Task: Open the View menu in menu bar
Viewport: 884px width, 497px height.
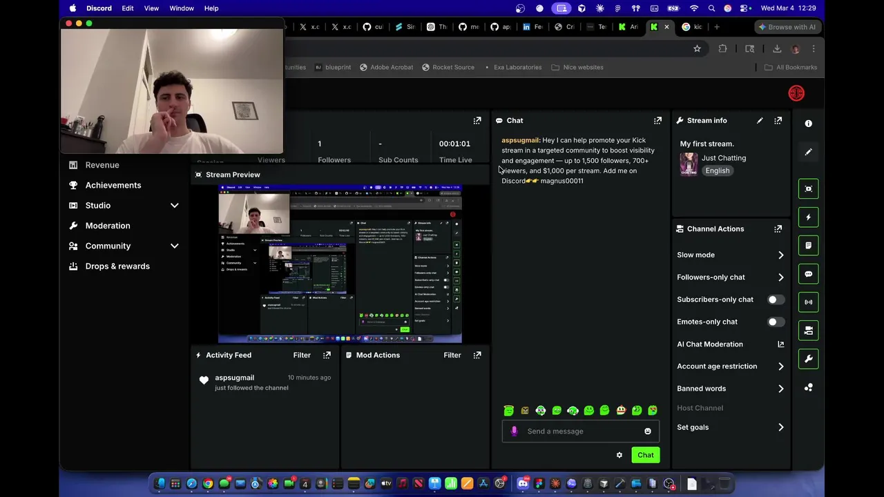Action: [151, 8]
